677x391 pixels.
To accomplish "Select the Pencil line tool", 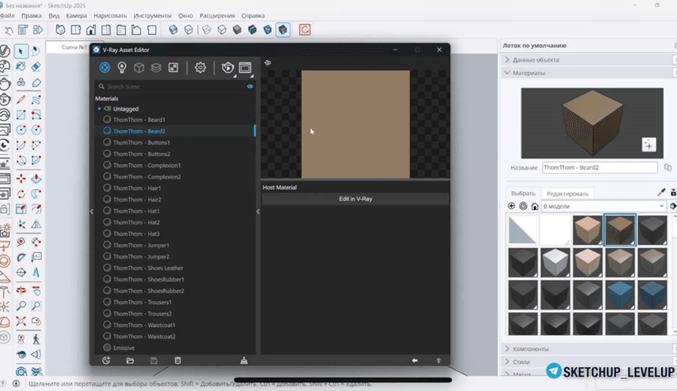I will [21, 99].
